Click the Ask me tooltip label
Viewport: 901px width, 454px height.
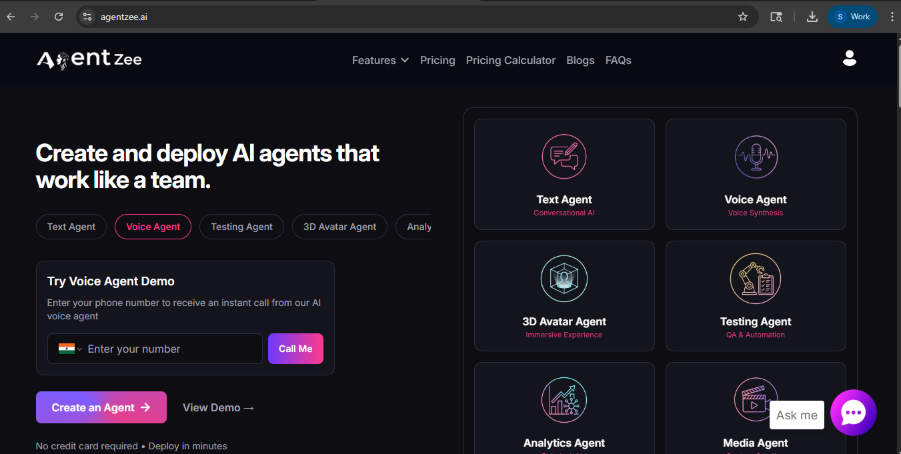pos(797,415)
